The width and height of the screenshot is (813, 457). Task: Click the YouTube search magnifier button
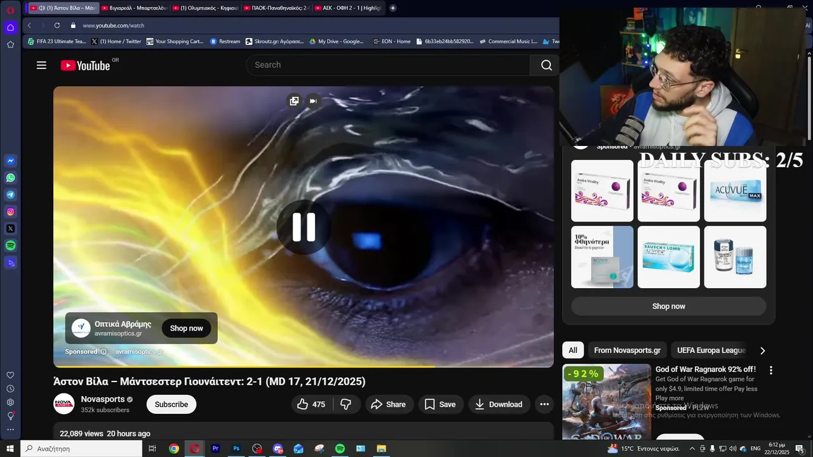click(546, 65)
